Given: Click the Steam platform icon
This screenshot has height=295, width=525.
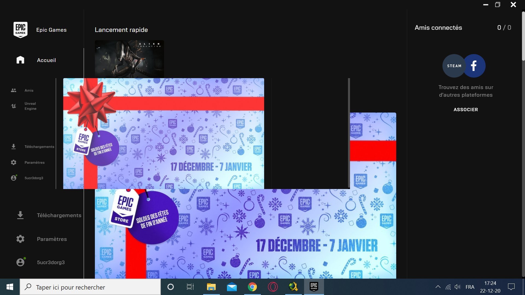Looking at the screenshot, I should pos(454,66).
